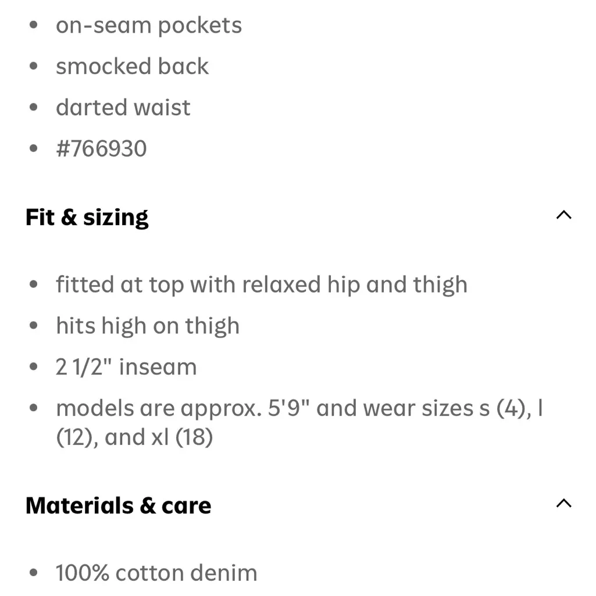Click the 2 1/2 inch inseam bullet
This screenshot has width=596, height=596.
click(126, 366)
